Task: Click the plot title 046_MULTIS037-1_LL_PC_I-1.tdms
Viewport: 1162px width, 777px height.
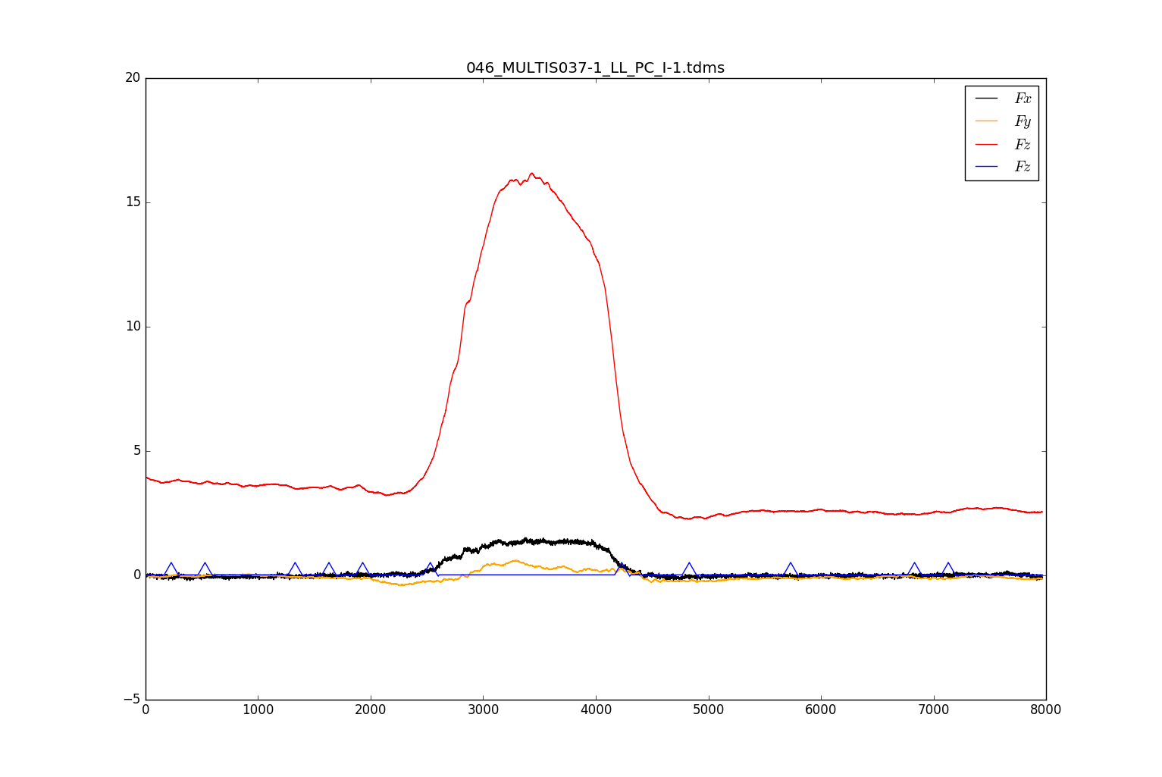Action: coord(595,68)
